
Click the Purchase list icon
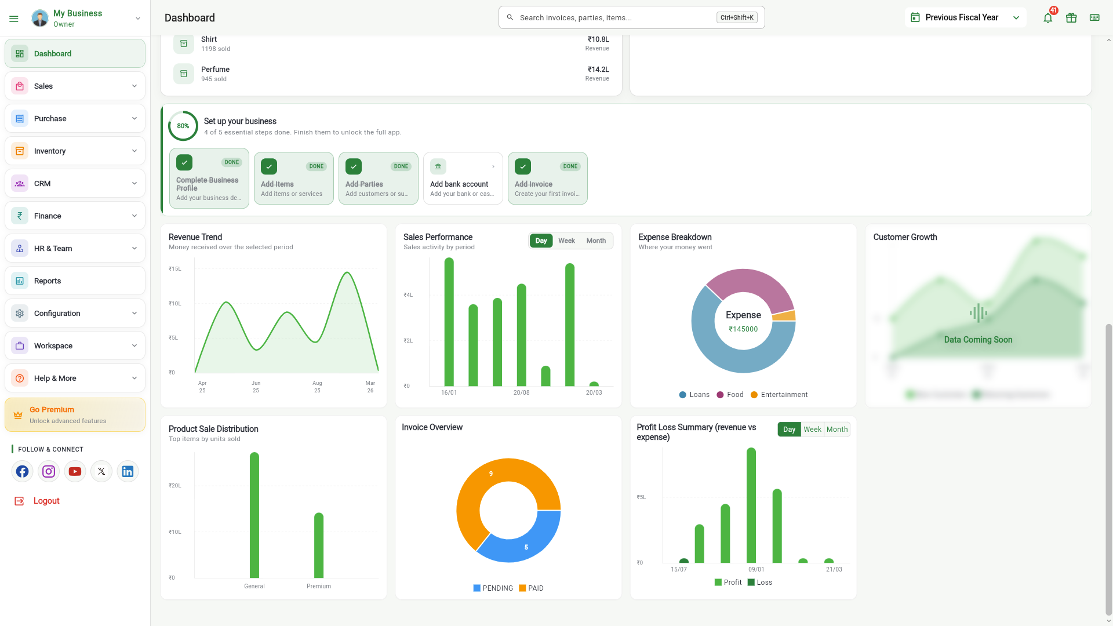[20, 118]
